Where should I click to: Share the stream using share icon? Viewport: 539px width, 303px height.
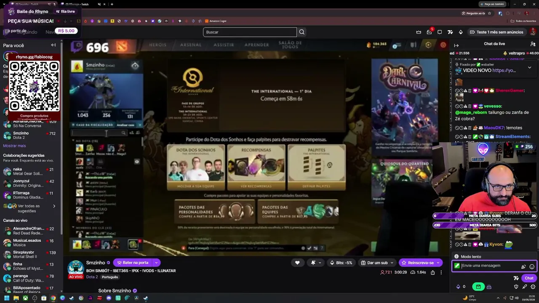(432, 272)
